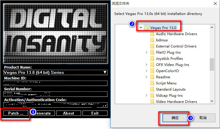Viewport: 220px width, 129px height.
Task: Open the About dialog button
Action: (x=68, y=113)
